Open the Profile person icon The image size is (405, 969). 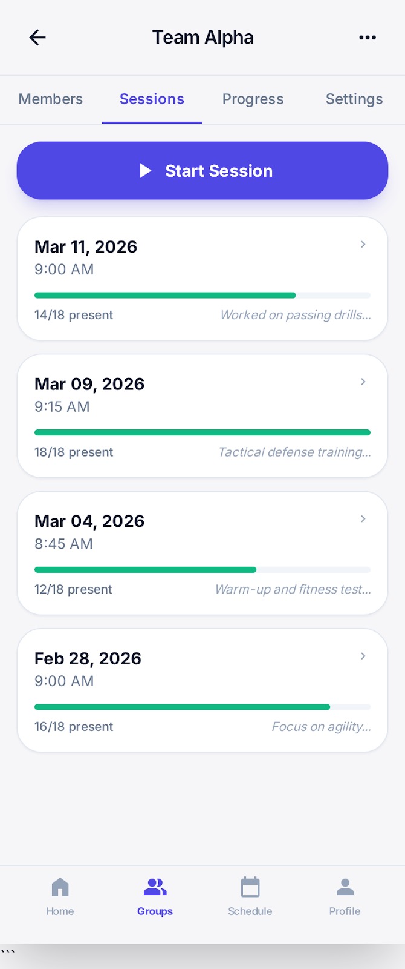[x=345, y=888]
